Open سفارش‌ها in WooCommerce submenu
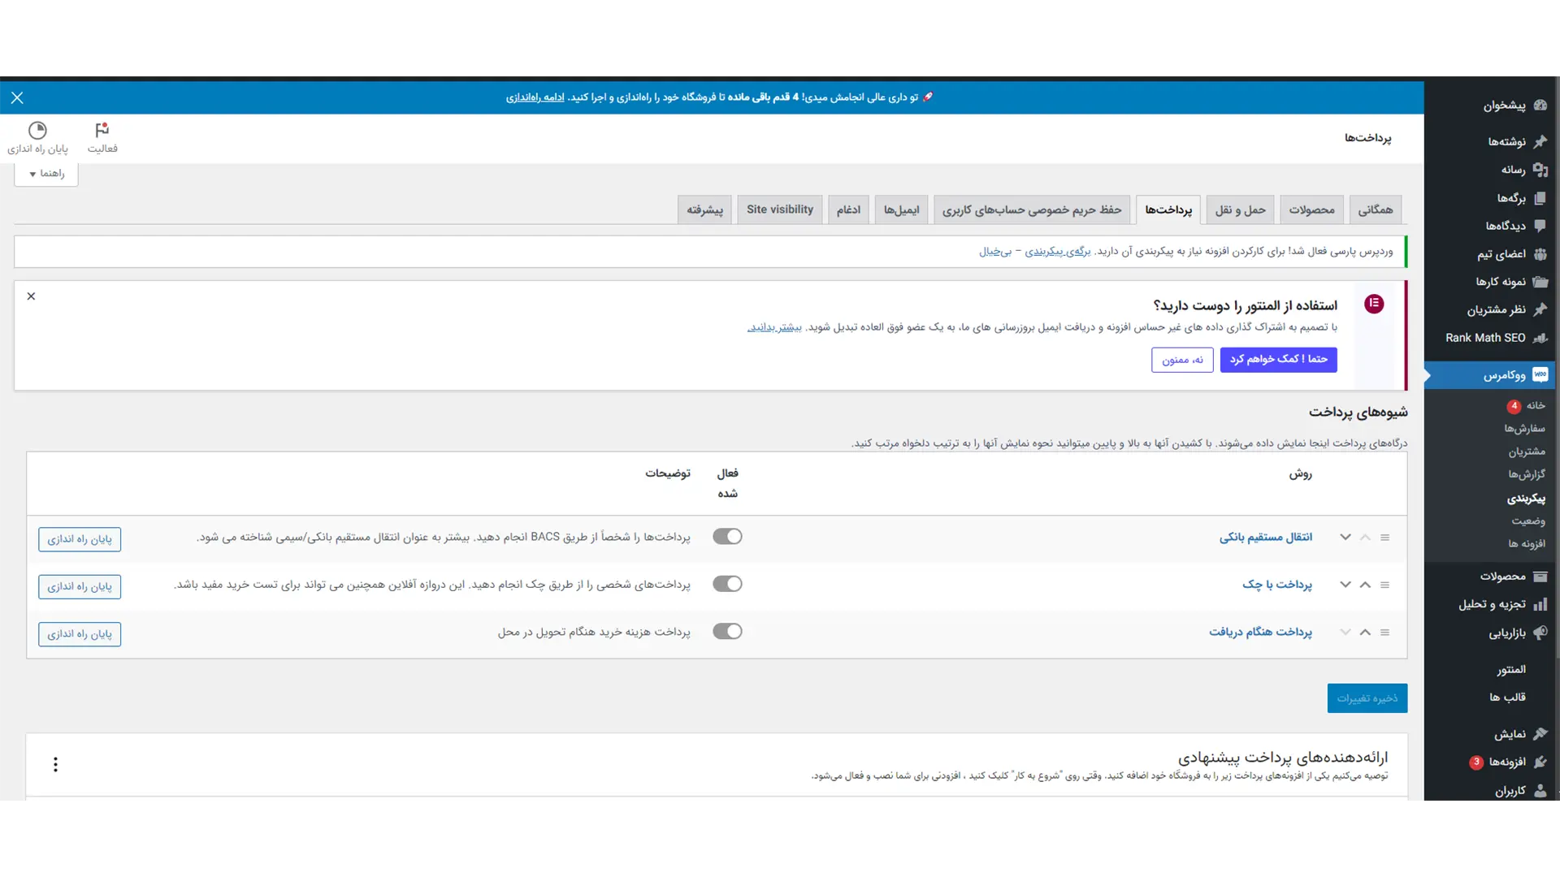The width and height of the screenshot is (1560, 877). [1524, 429]
